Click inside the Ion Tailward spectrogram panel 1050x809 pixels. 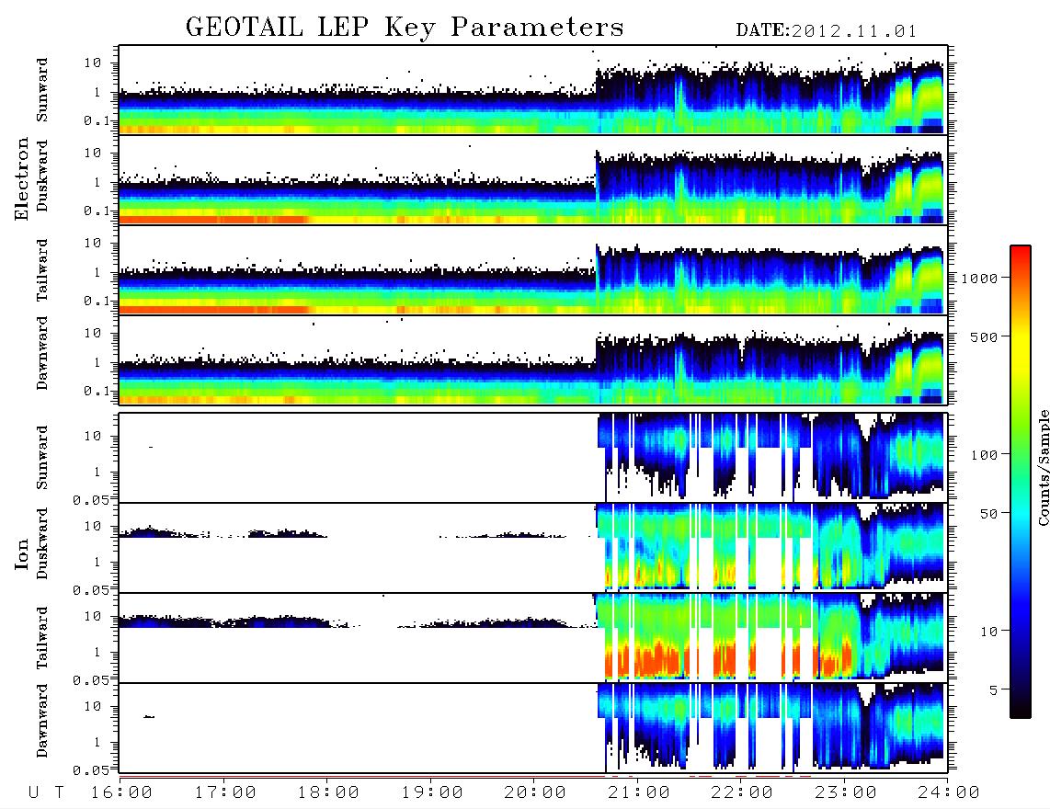click(533, 638)
